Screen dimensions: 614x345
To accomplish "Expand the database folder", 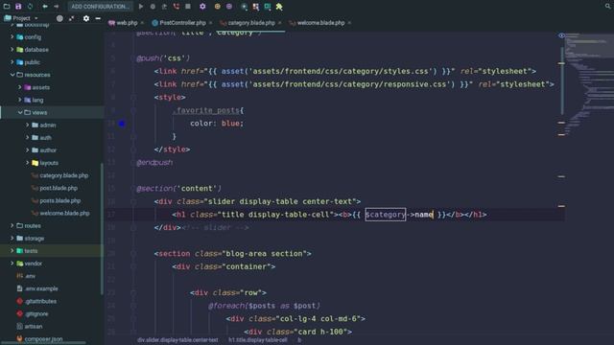I will [x=12, y=49].
